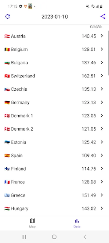Expand Denmark 2 details chevron

102,129
